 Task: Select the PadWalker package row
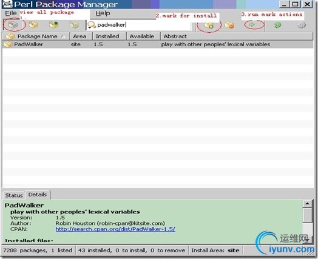[x=158, y=44]
